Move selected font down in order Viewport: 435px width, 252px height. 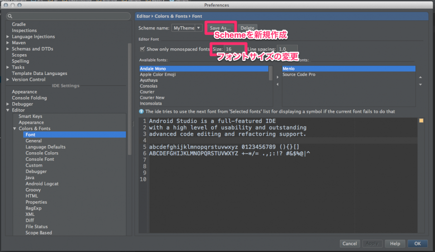pyautogui.click(x=420, y=84)
